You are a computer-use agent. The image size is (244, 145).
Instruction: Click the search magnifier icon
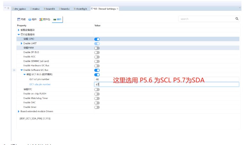pos(237,19)
